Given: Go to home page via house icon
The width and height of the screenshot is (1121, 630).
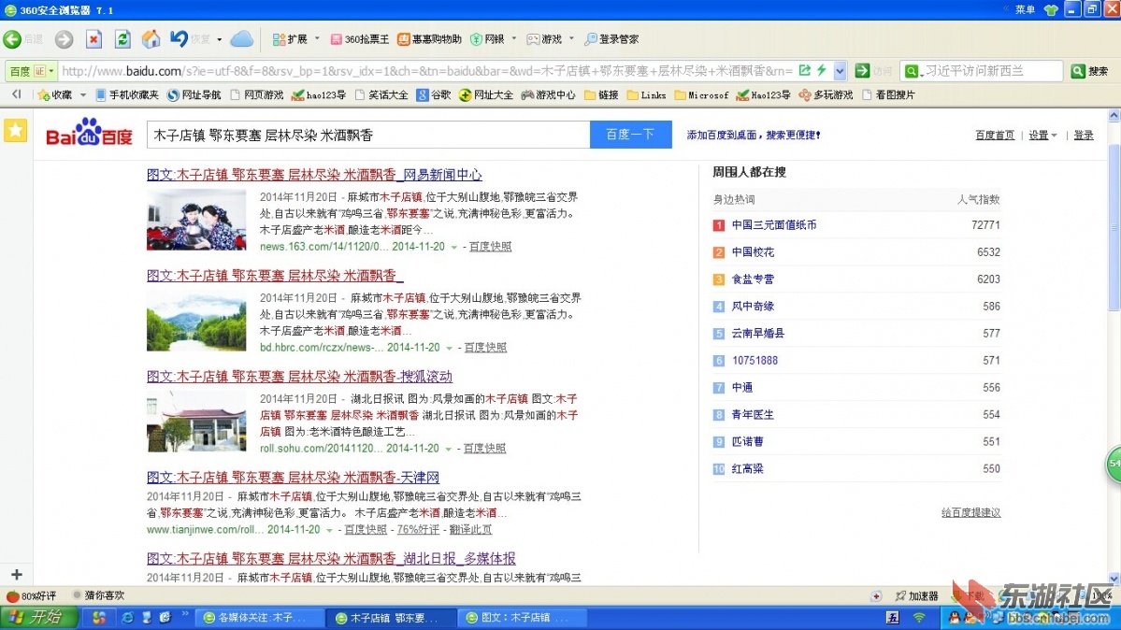Looking at the screenshot, I should pos(151,39).
